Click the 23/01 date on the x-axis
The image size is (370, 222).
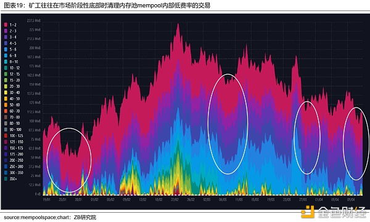tap(62, 200)
